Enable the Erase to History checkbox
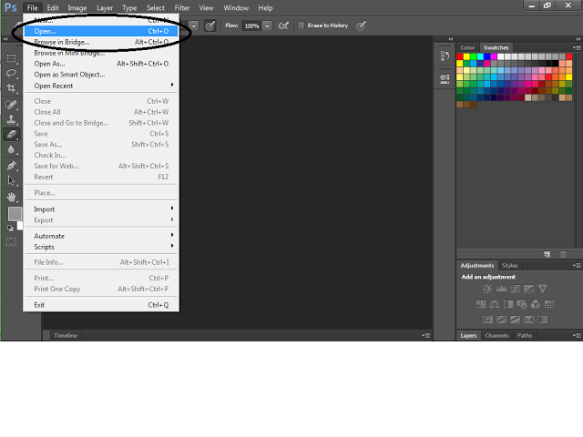Screen dimensions: 583x437 pyautogui.click(x=302, y=25)
